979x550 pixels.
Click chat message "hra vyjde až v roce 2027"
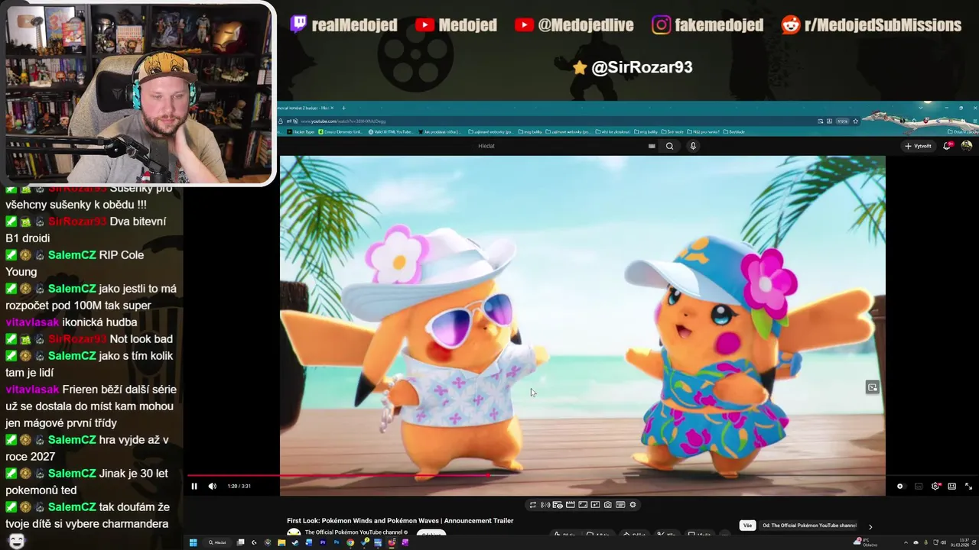click(87, 448)
